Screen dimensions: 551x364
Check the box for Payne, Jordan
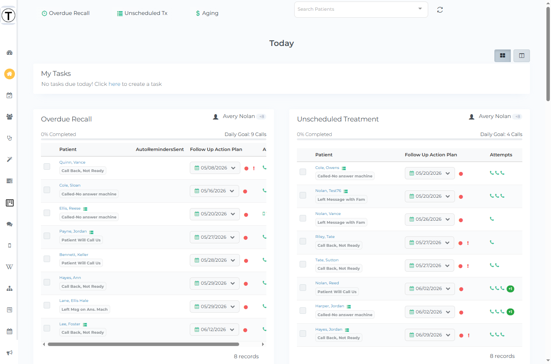point(47,236)
